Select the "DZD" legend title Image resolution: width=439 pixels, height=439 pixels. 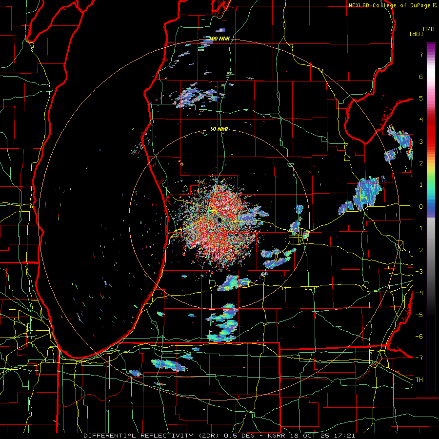coord(428,29)
